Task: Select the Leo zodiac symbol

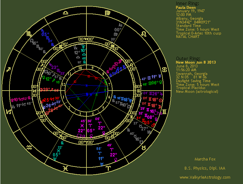Action: (x=144, y=33)
